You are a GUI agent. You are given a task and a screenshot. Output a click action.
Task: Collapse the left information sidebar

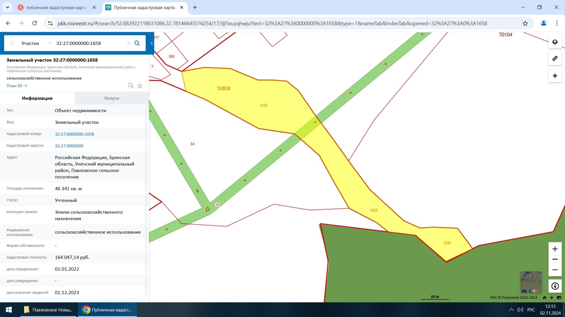[152, 43]
